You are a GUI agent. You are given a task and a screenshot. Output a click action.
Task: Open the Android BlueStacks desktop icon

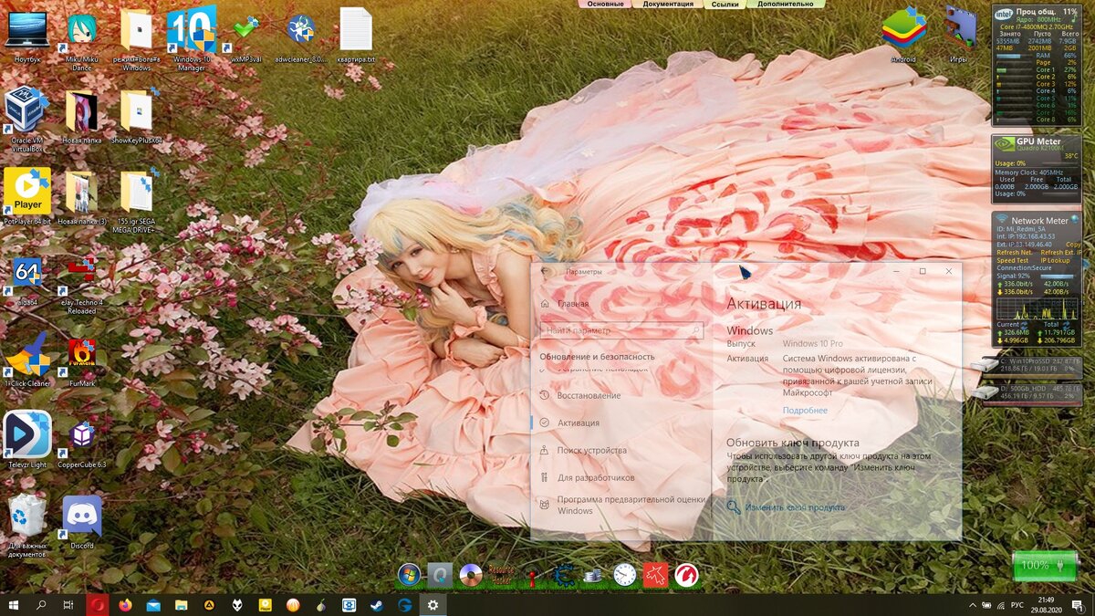click(x=903, y=35)
